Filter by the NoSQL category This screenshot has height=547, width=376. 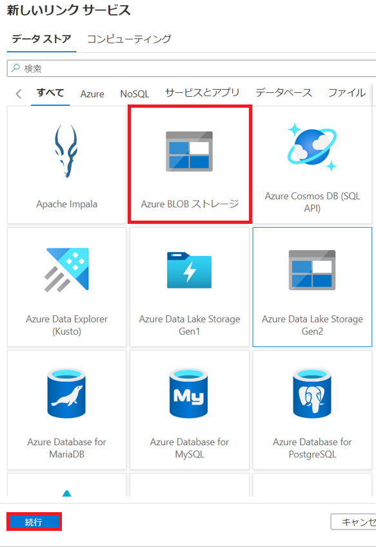[135, 94]
